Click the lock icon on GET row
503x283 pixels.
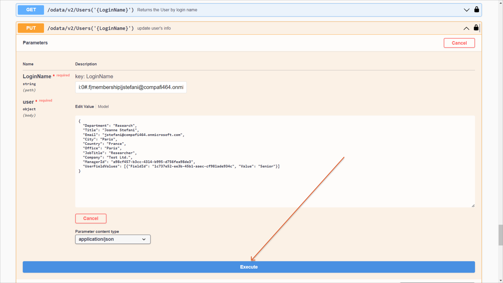pos(477,10)
